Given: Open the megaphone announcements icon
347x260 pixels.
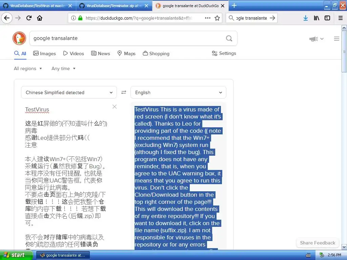Looking at the screenshot, I should click(x=313, y=39).
